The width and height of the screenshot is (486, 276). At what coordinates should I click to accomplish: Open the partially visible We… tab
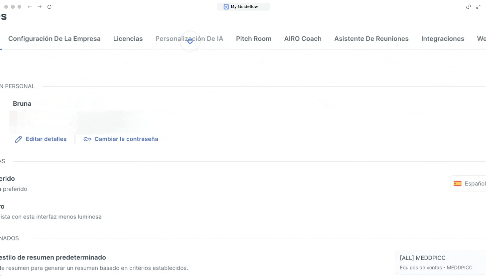[481, 39]
